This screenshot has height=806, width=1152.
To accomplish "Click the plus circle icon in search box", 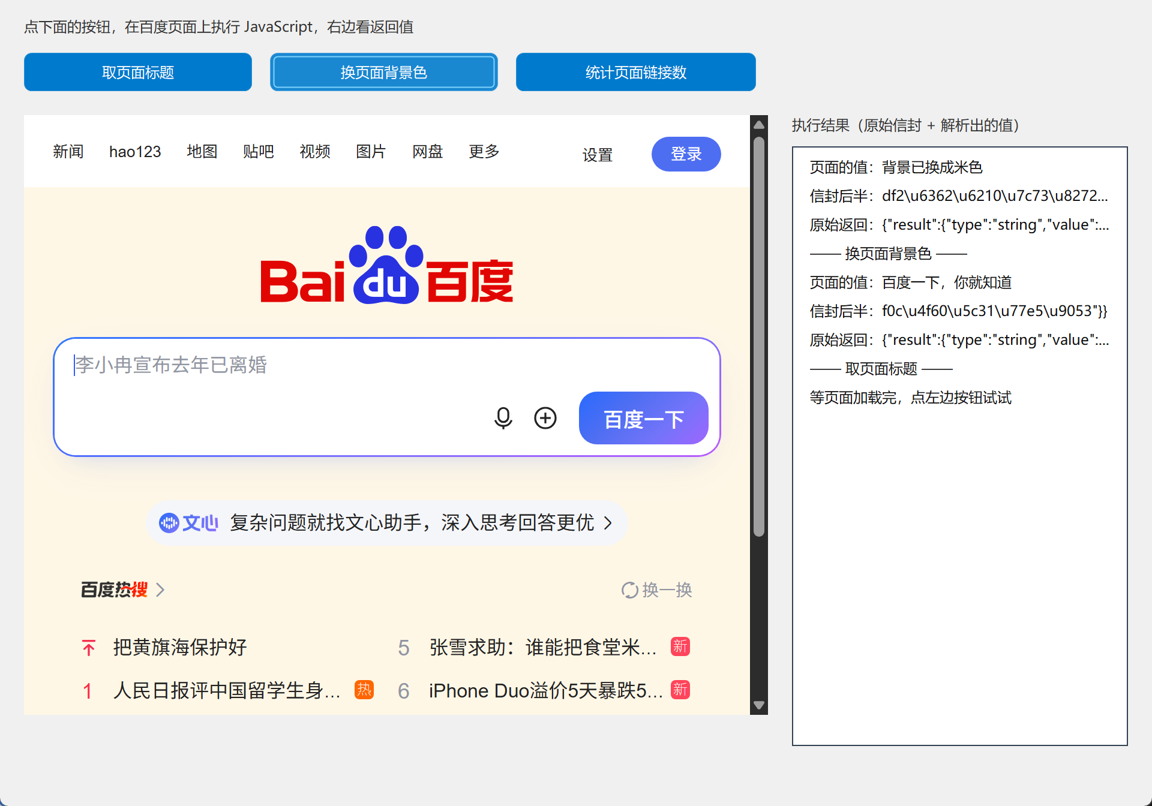I will pyautogui.click(x=545, y=418).
